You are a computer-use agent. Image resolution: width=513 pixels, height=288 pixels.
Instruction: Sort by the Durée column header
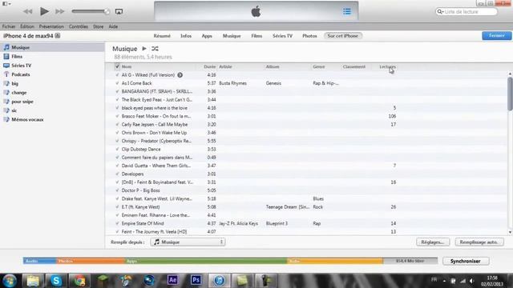(210, 66)
